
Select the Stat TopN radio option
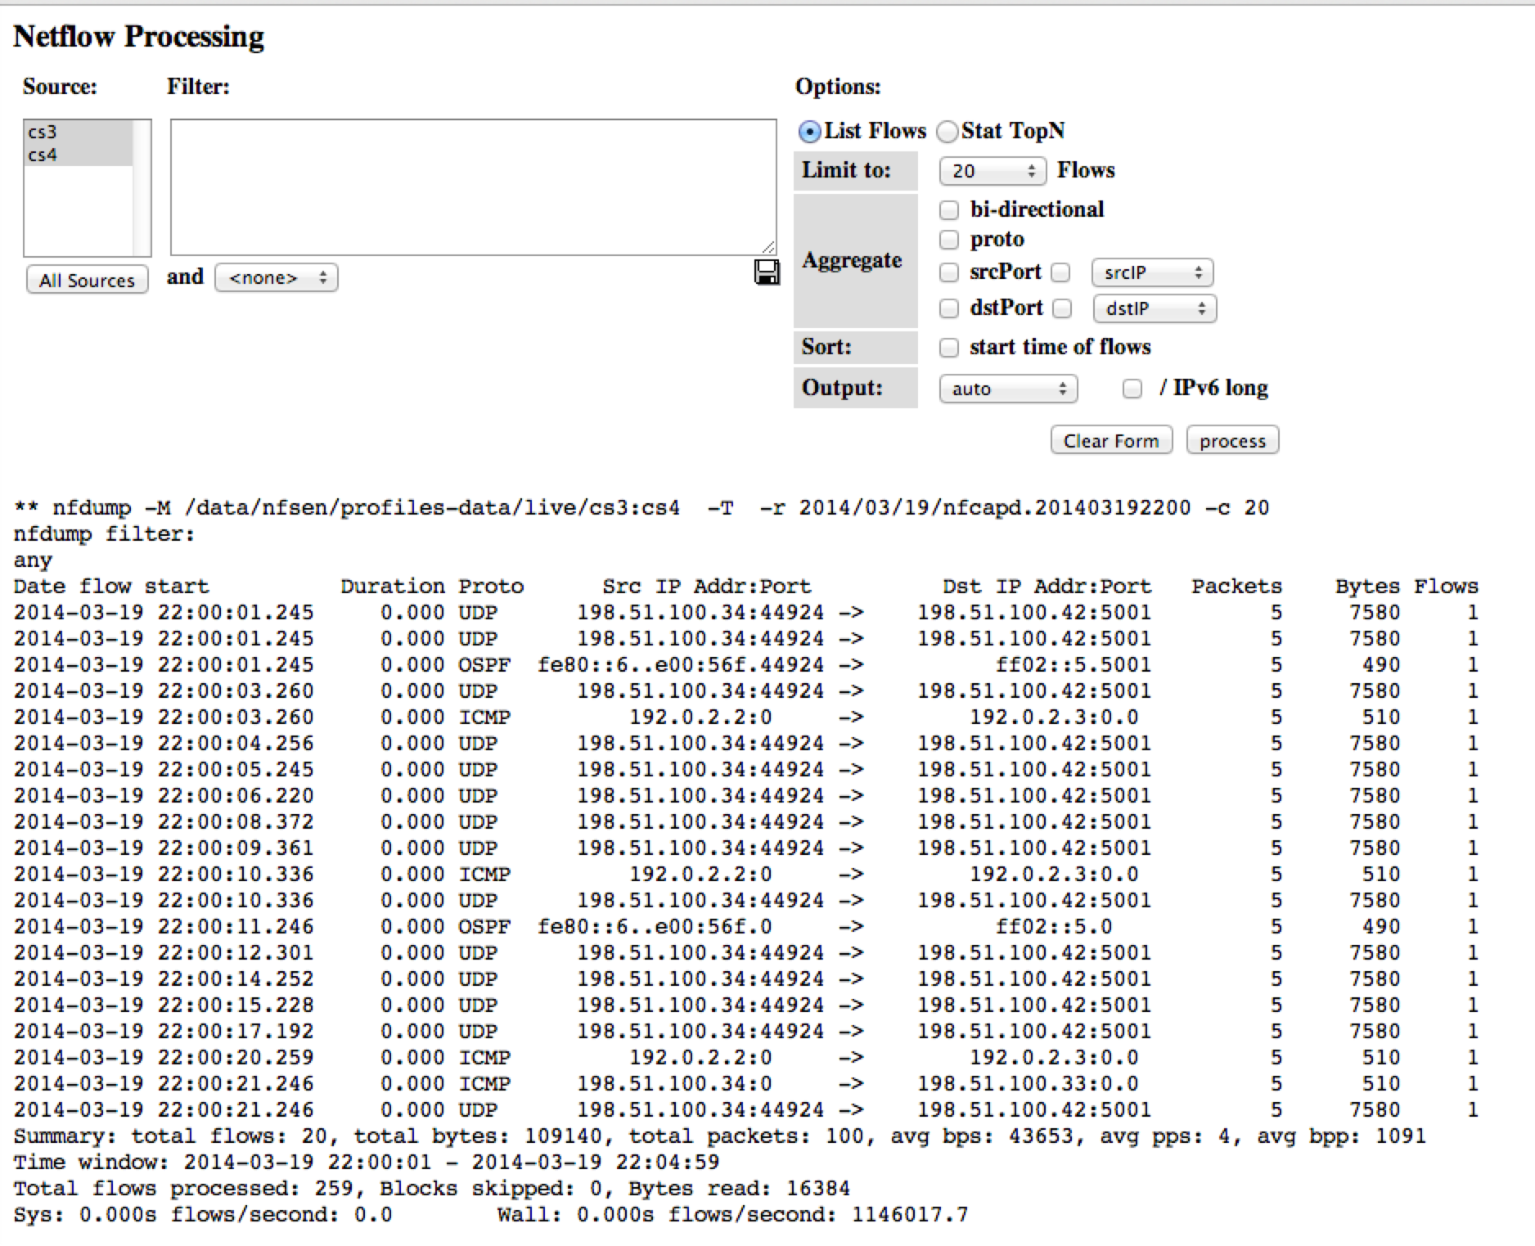pos(947,132)
